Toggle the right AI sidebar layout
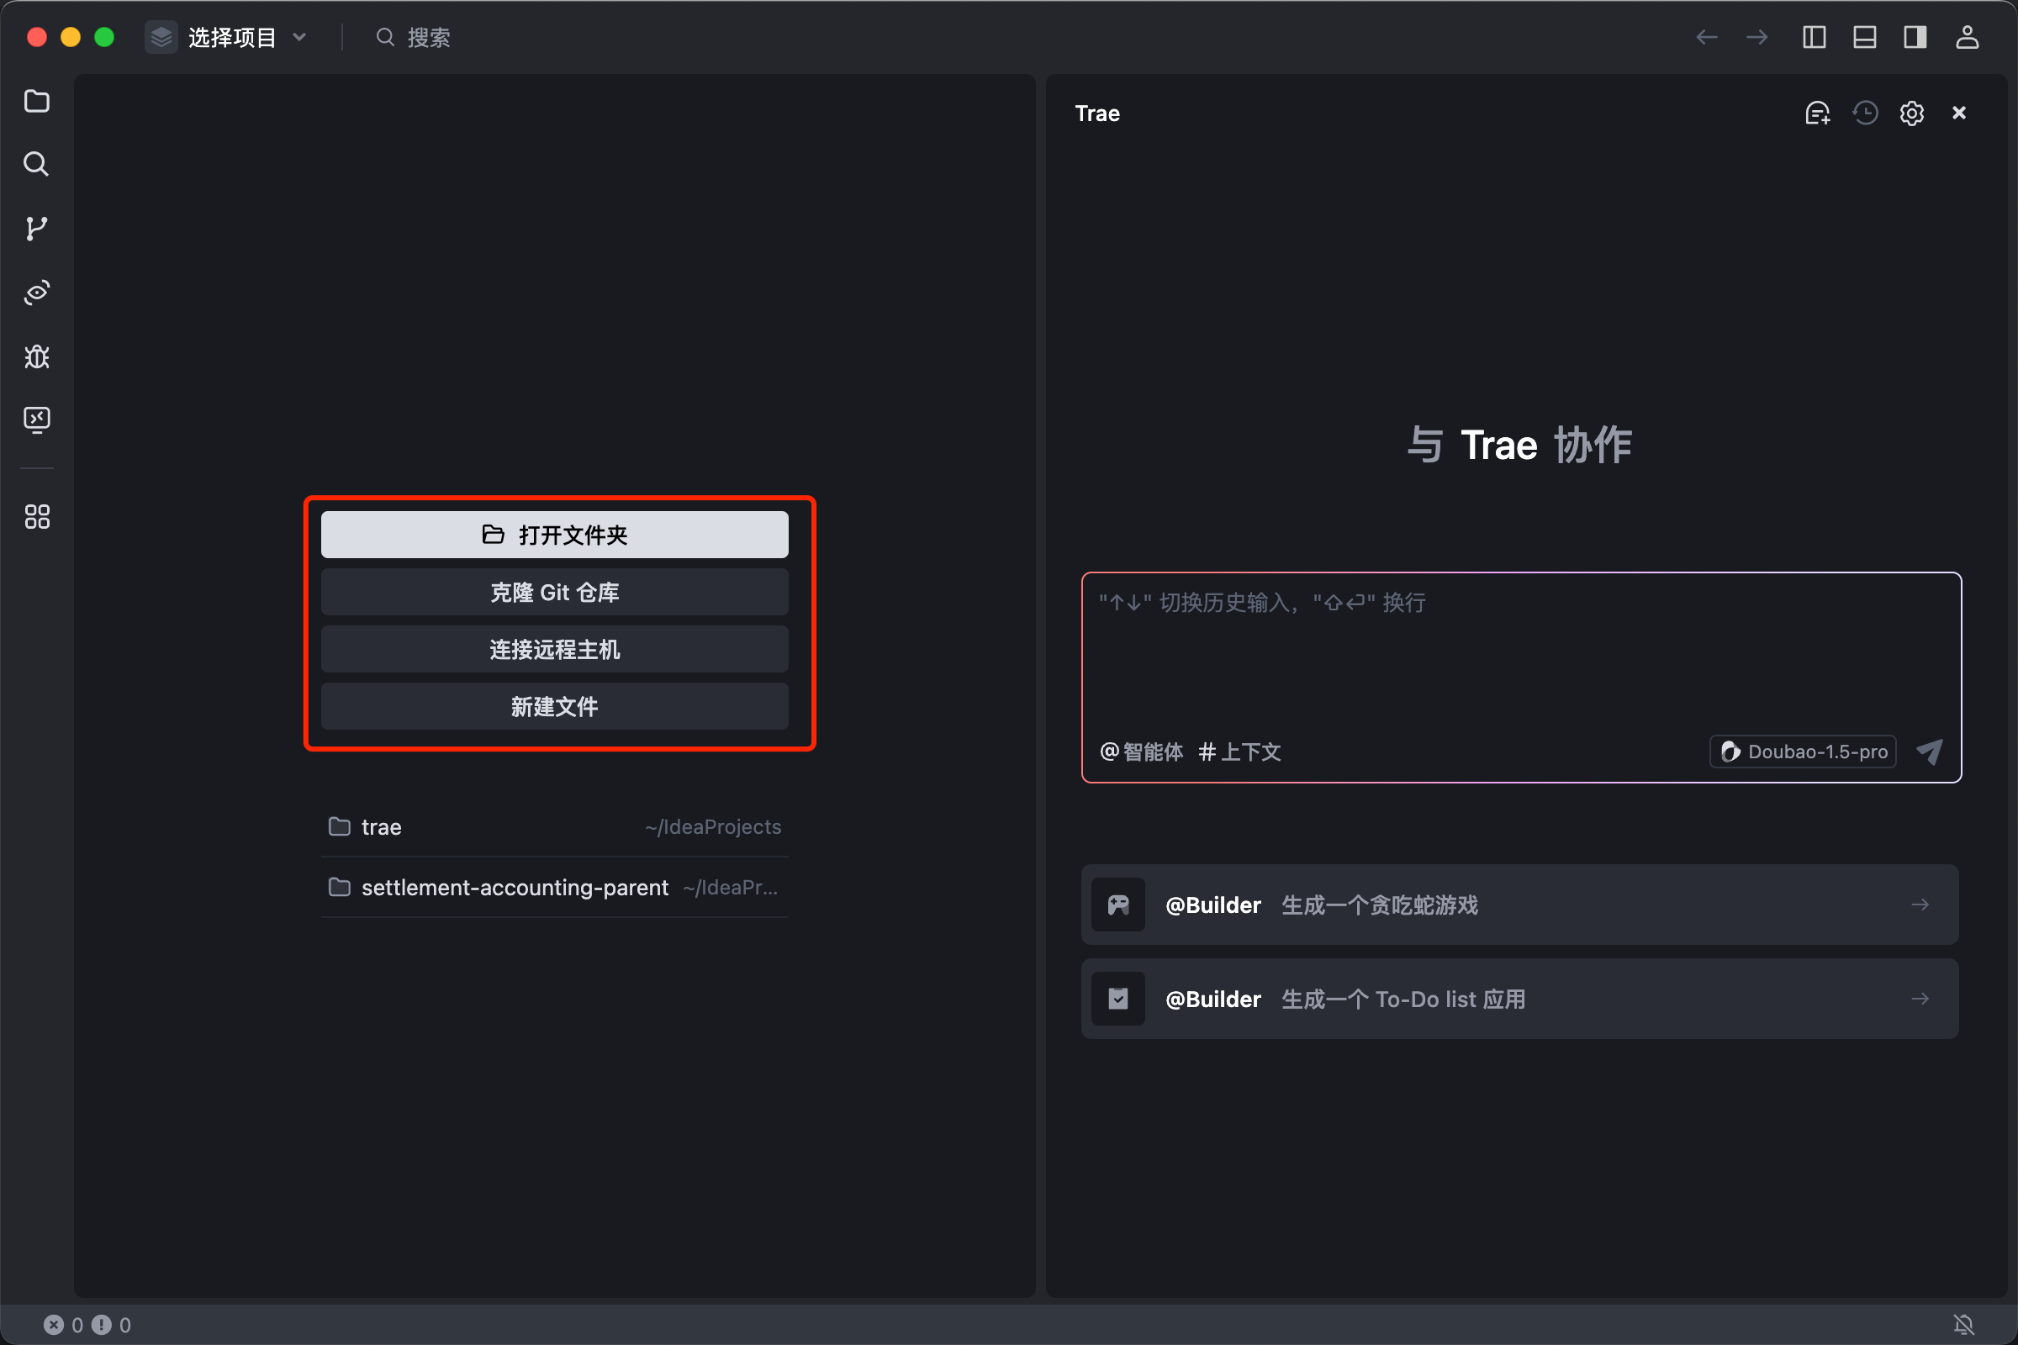 (x=1915, y=37)
